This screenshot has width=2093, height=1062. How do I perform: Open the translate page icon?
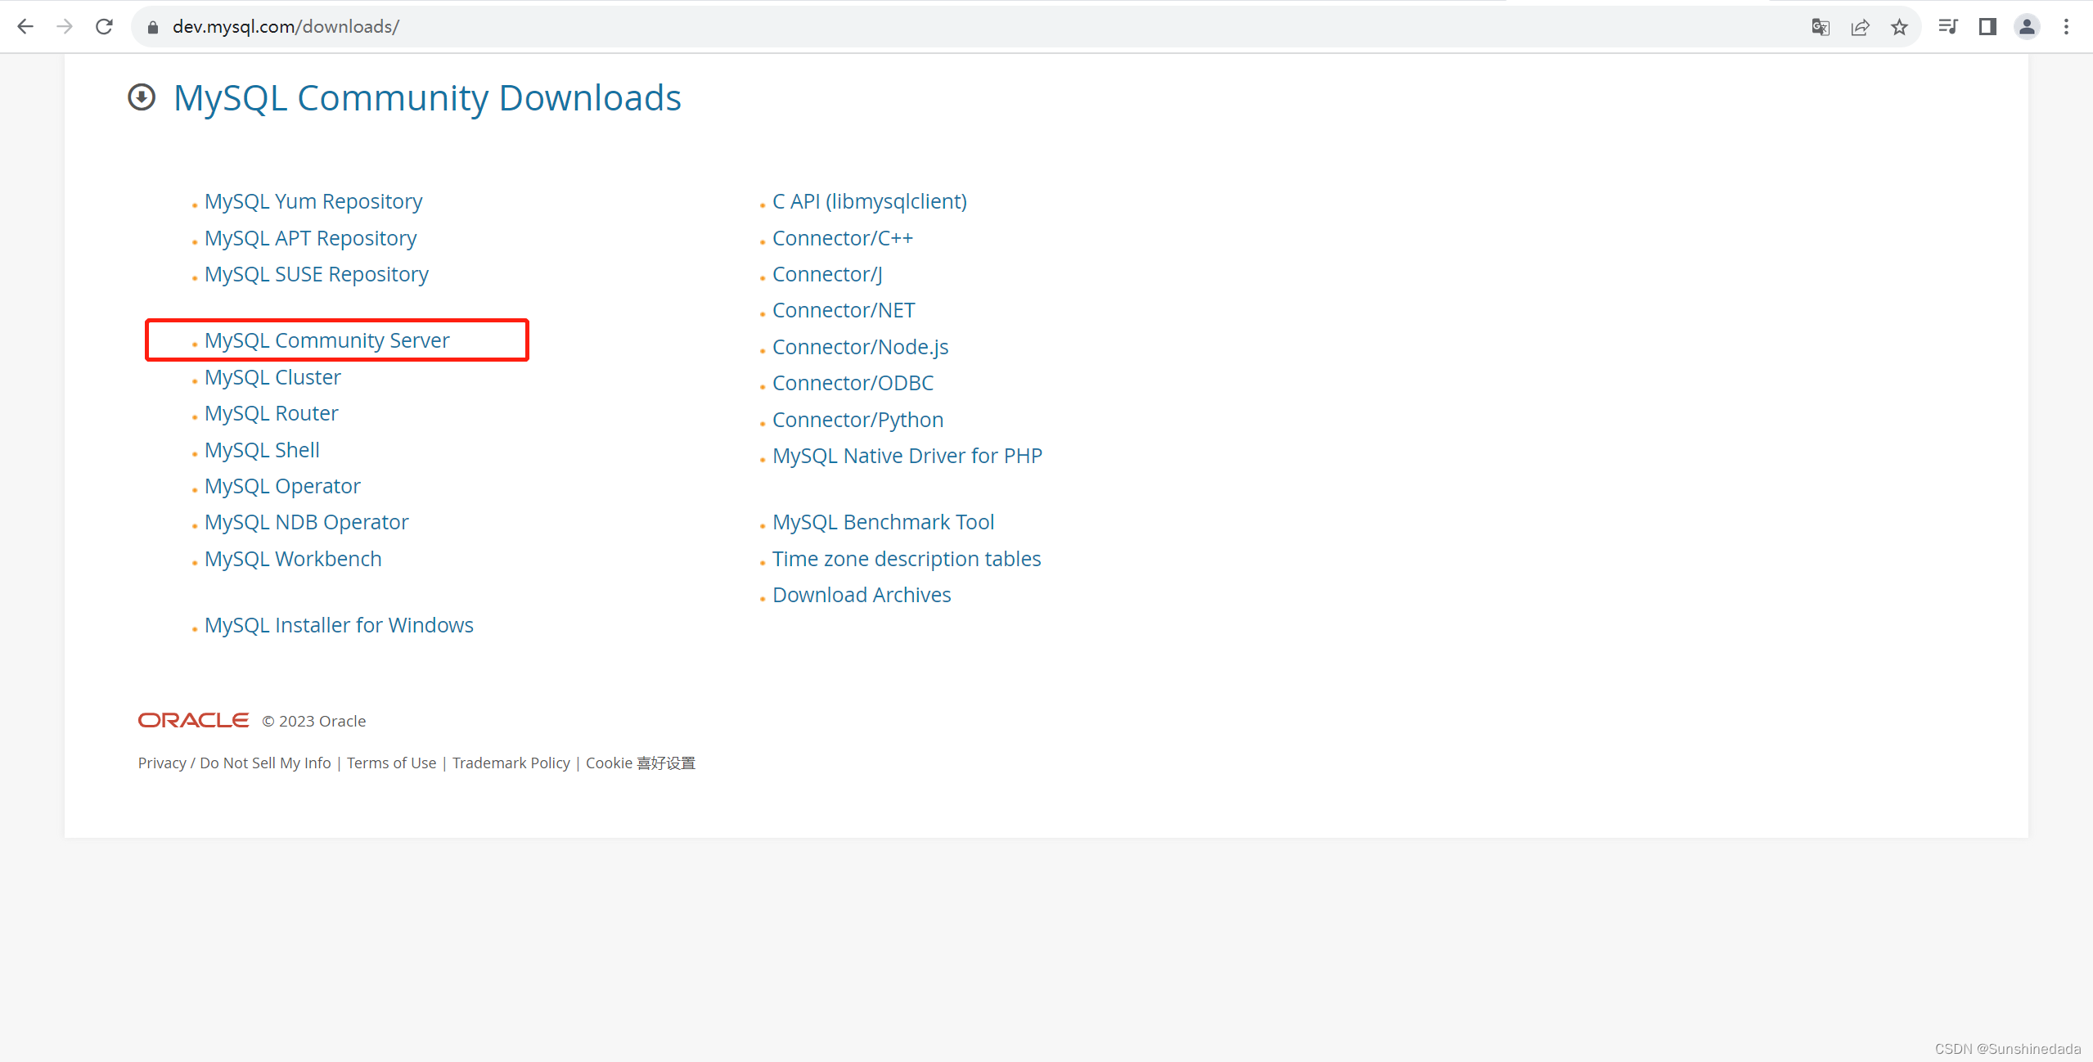tap(1820, 27)
